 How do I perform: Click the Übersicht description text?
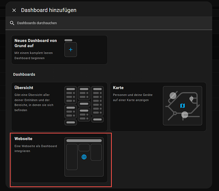pos(34,102)
